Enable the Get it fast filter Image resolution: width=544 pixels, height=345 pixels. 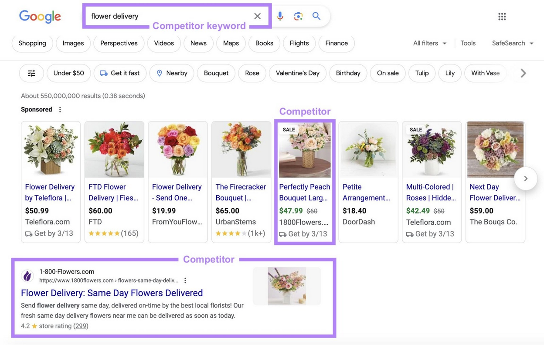[x=120, y=73]
